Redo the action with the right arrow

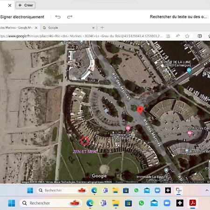point(70,17)
